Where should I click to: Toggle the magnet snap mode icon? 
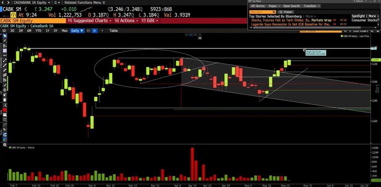point(5,134)
